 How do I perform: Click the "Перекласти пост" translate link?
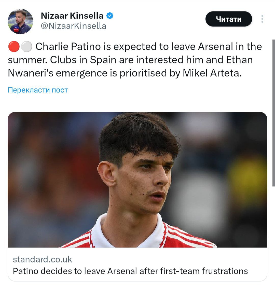[x=38, y=90]
